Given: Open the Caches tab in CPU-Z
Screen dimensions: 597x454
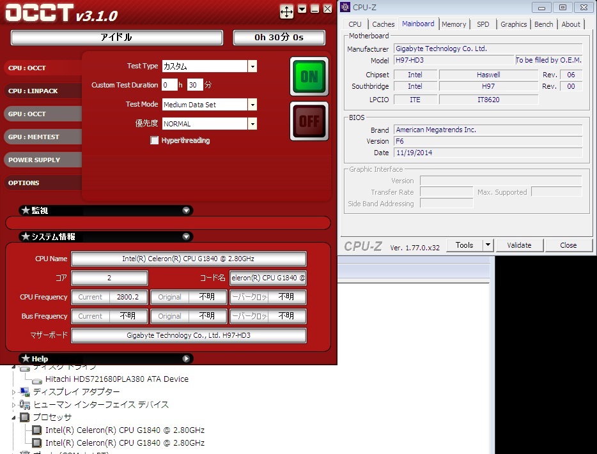Looking at the screenshot, I should 383,24.
